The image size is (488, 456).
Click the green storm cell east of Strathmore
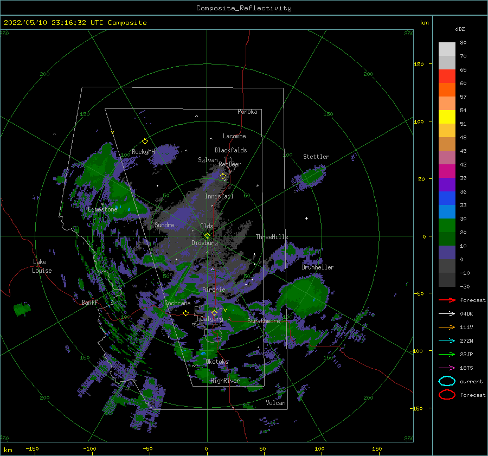click(304, 296)
